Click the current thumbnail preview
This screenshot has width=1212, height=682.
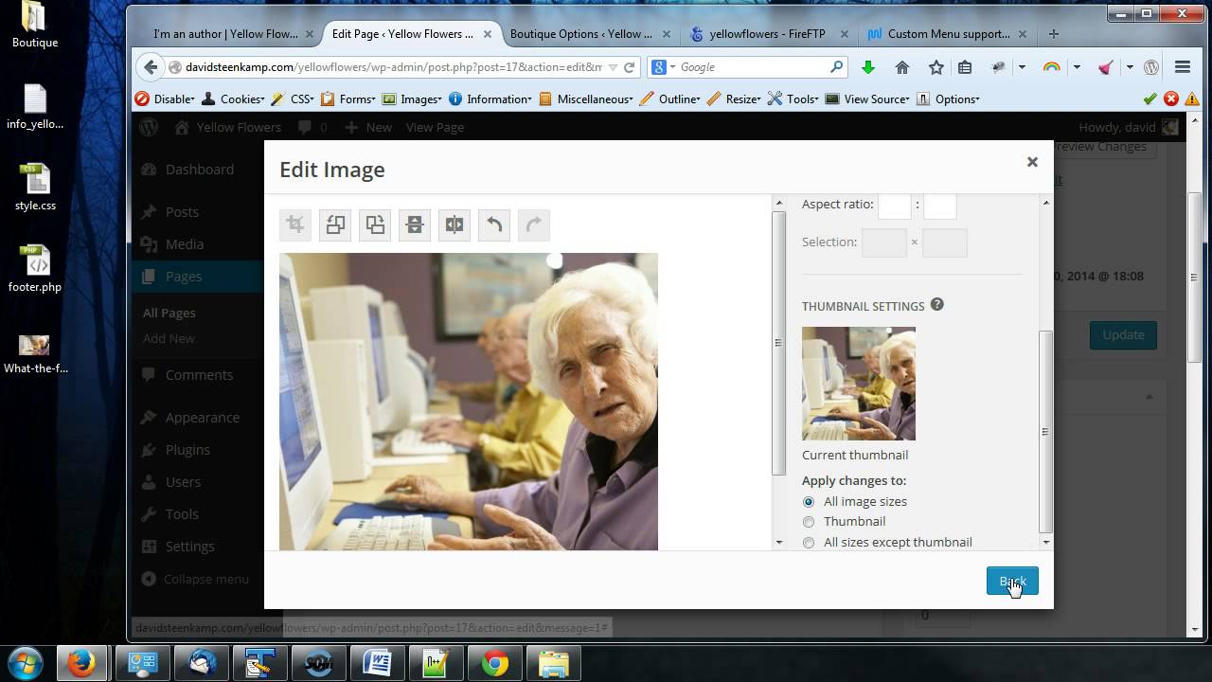[859, 384]
